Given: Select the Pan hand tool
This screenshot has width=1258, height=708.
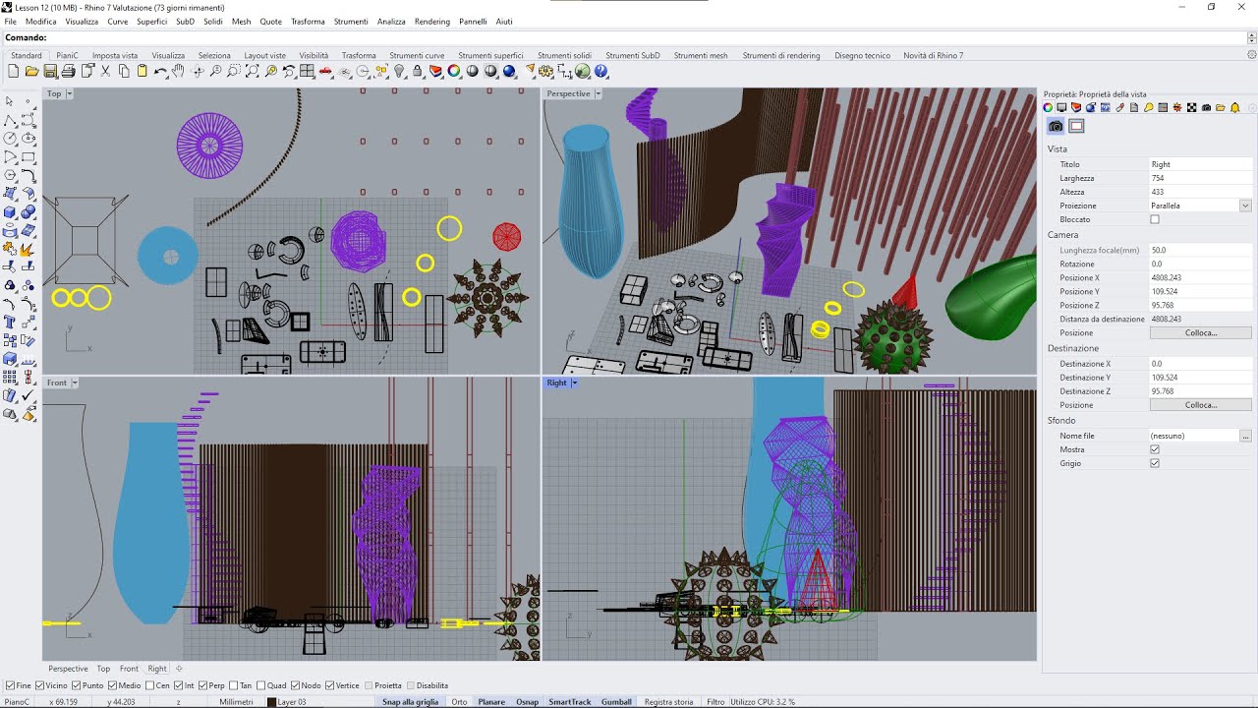Looking at the screenshot, I should pyautogui.click(x=178, y=71).
